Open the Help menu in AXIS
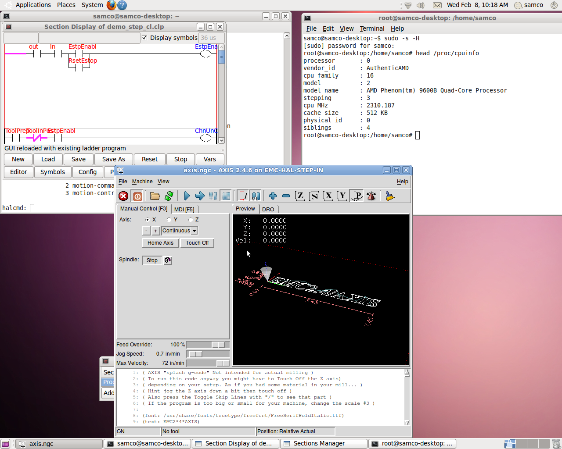562x449 pixels. 402,182
